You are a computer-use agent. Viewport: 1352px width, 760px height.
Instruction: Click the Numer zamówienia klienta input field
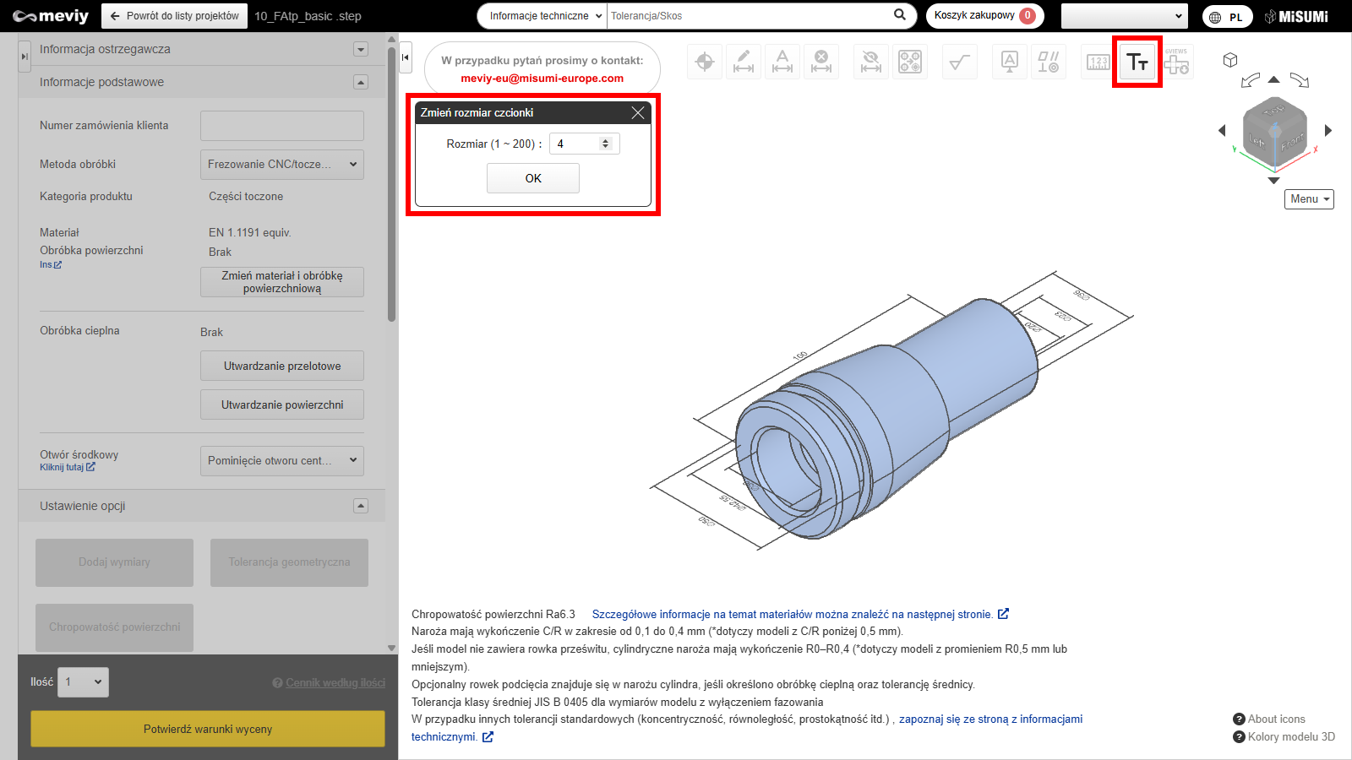(x=281, y=126)
